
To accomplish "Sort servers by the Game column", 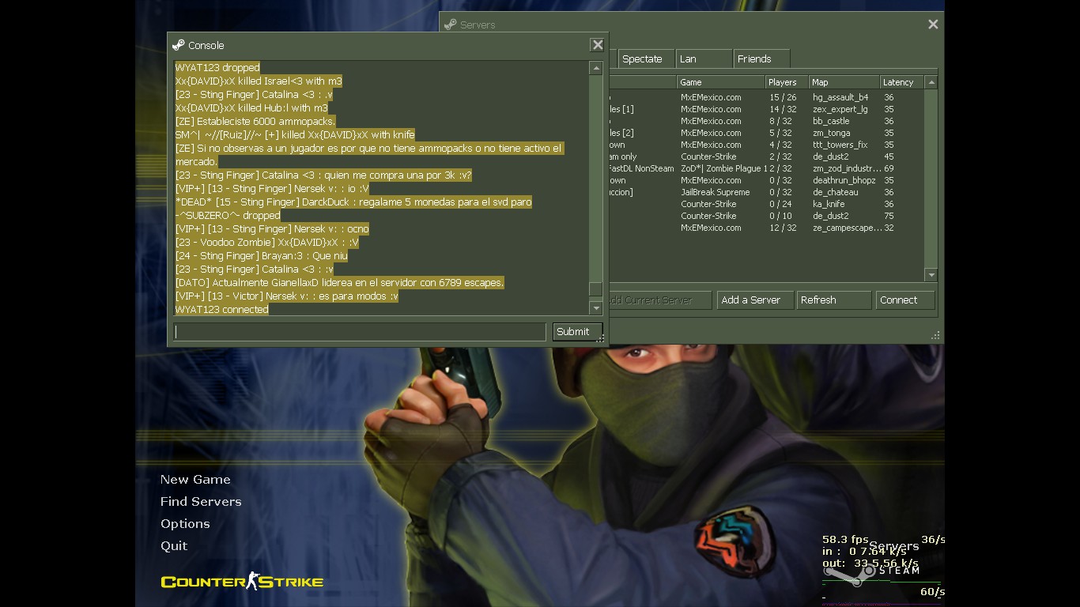I will coord(720,82).
